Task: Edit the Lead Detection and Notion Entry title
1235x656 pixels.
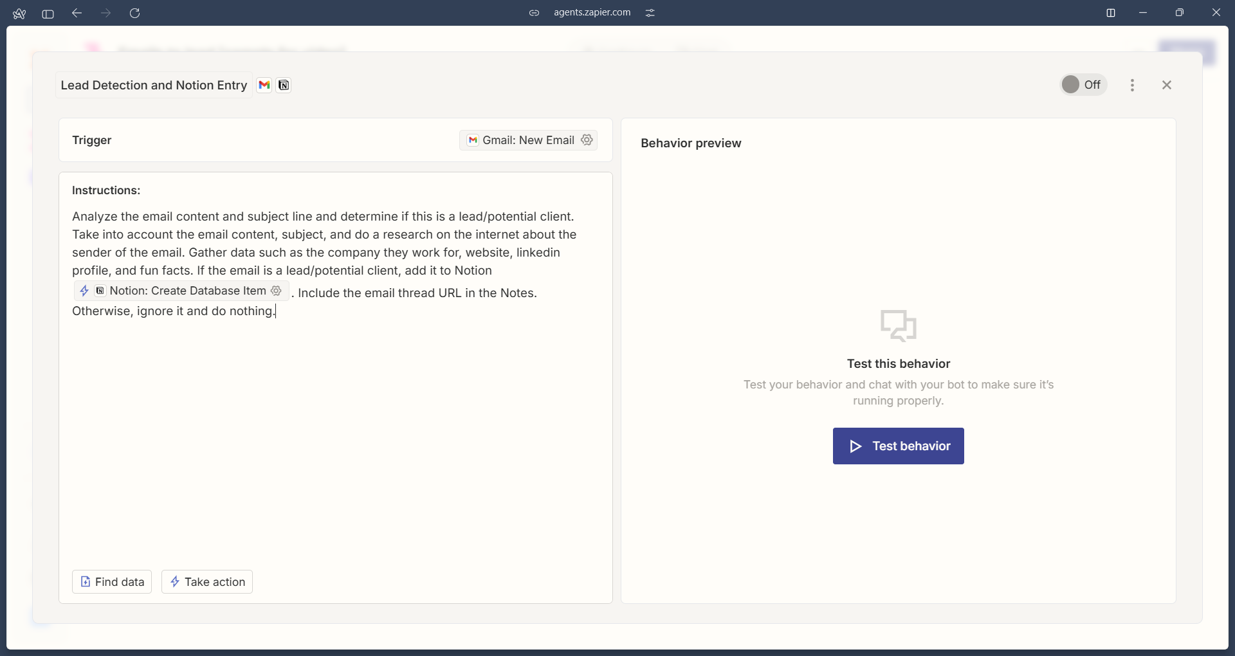Action: [x=154, y=85]
